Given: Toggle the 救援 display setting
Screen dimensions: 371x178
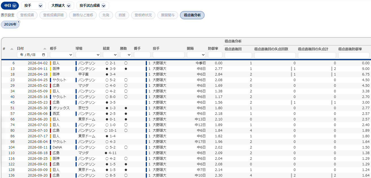Looking at the screenshot, I should (x=122, y=15).
